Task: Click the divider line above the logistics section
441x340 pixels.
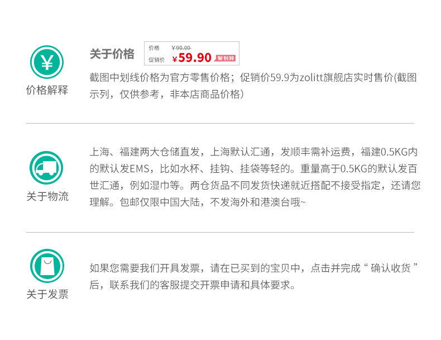Action: point(220,123)
